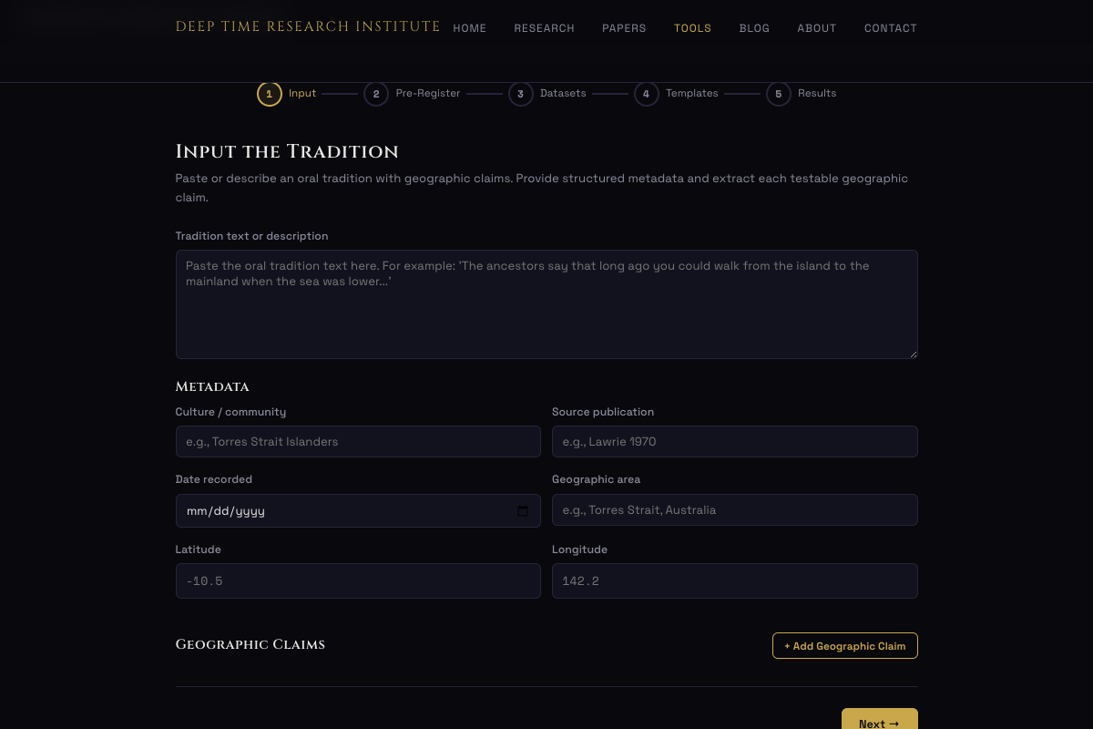1093x729 pixels.
Task: Open the Home menu item
Action: click(x=470, y=28)
